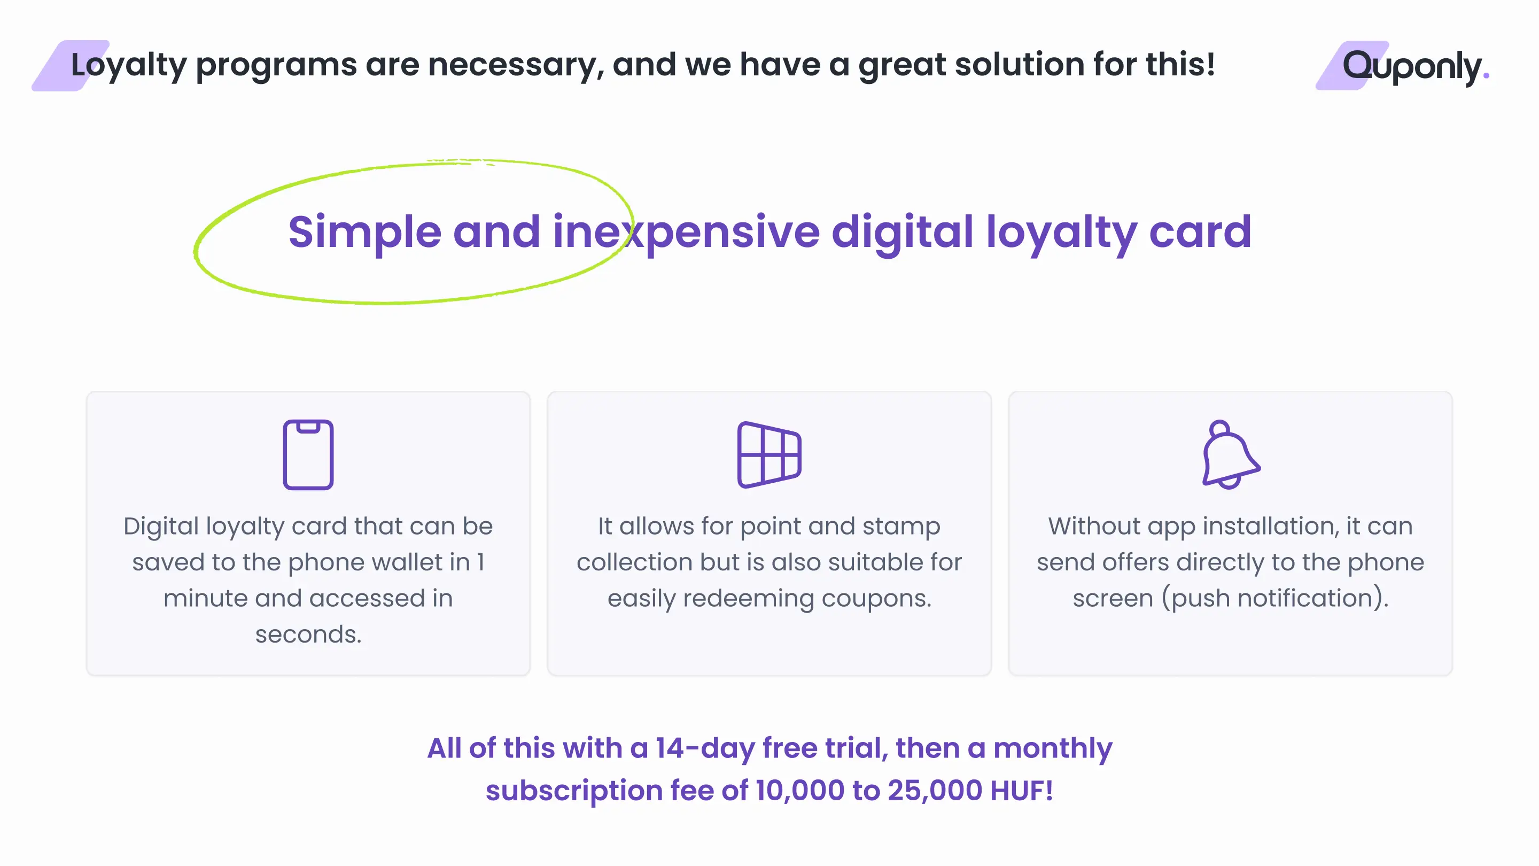Click the push notification bell icon

point(1230,455)
